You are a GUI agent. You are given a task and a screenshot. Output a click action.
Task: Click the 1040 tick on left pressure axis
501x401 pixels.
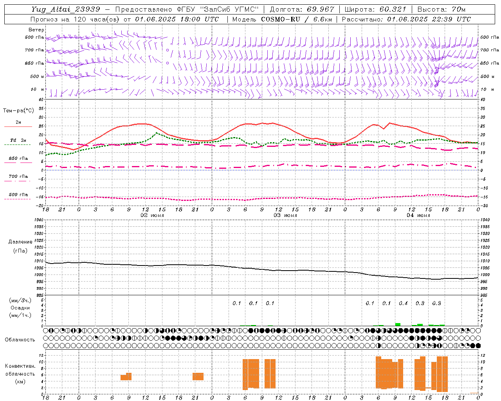pos(38,220)
